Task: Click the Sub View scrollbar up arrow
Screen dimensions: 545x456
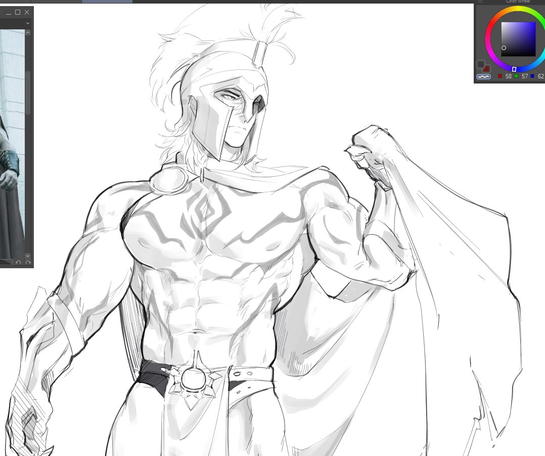Action: pos(28,33)
